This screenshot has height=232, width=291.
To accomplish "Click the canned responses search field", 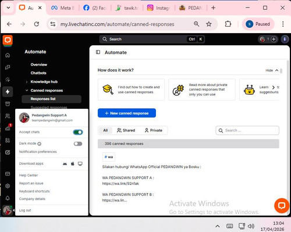I will (247, 130).
